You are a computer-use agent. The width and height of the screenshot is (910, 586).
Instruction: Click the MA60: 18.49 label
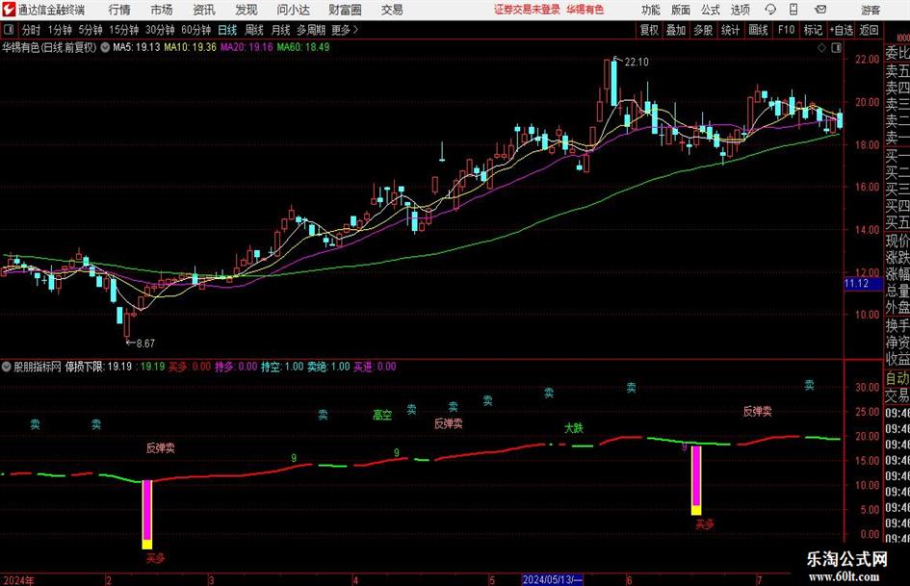tap(303, 47)
